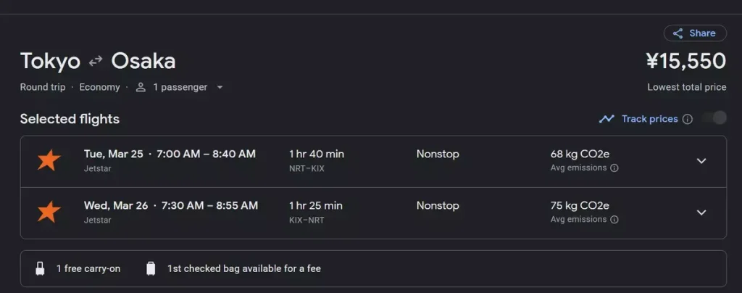The image size is (742, 293).
Task: Toggle the Track prices switch
Action: (714, 118)
